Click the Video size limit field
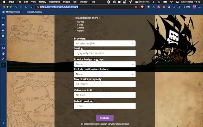Image resolution: width=203 pixels, height=127 pixels. click(105, 95)
